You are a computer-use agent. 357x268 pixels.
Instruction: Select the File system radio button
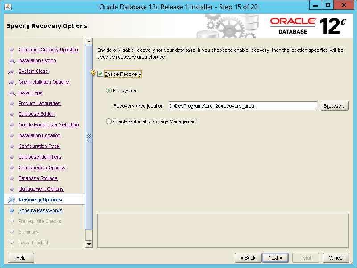[108, 91]
